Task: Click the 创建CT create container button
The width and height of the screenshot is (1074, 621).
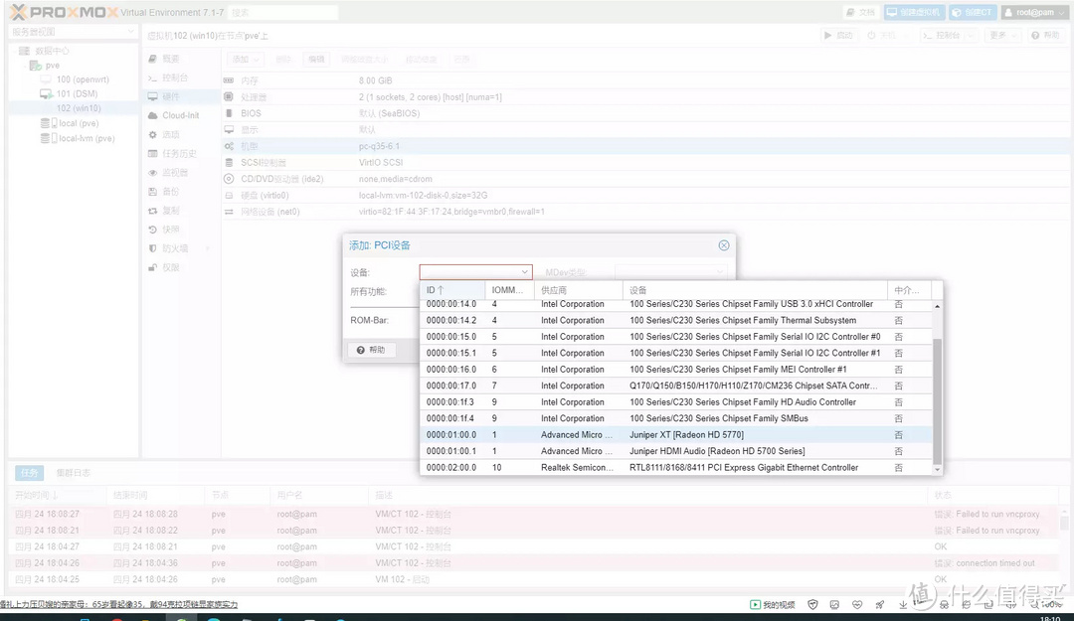Action: 972,12
